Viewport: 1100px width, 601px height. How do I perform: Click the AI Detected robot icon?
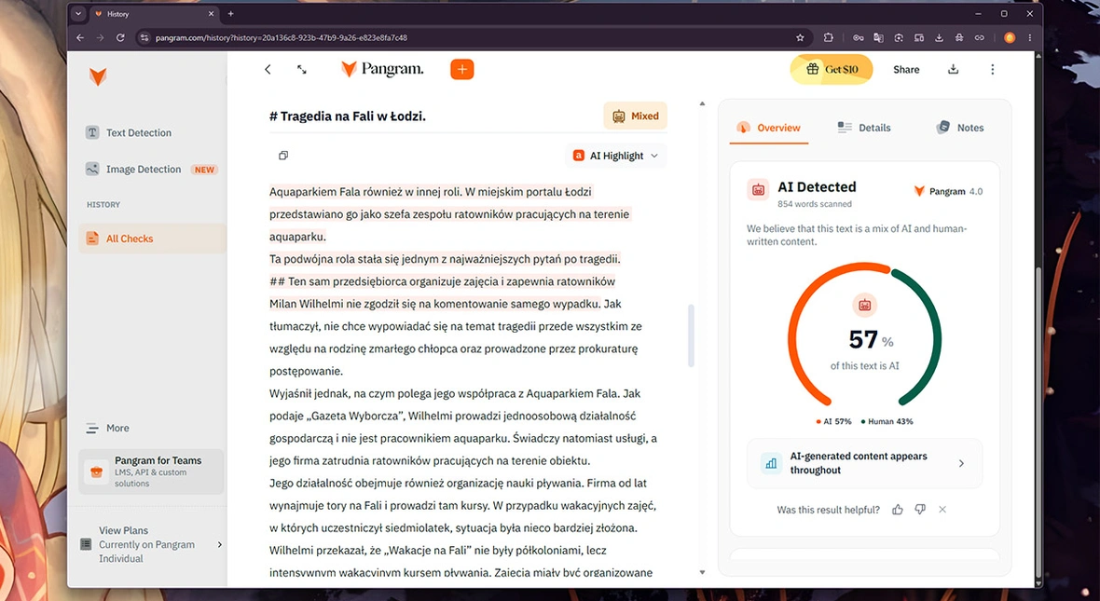click(758, 189)
